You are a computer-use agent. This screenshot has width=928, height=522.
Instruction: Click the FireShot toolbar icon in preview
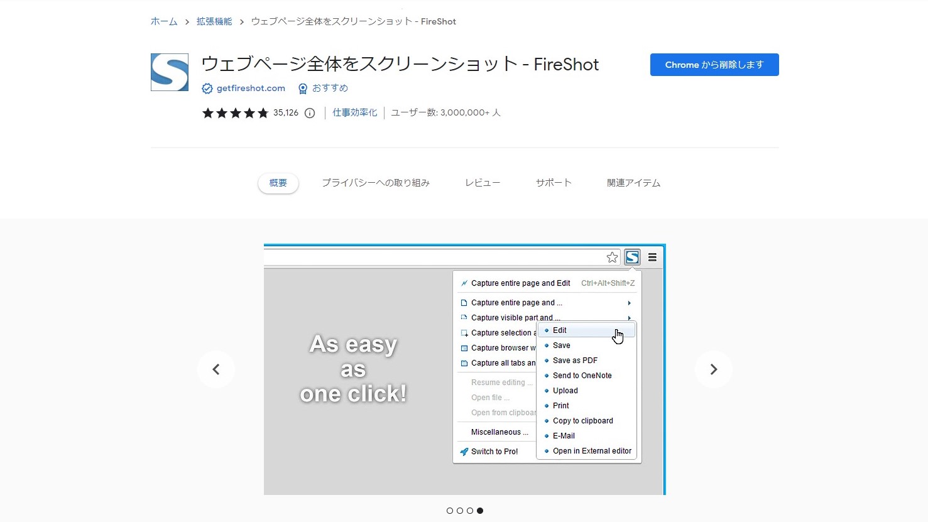(x=632, y=257)
